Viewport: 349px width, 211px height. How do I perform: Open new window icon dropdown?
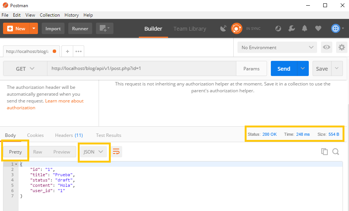pyautogui.click(x=105, y=28)
